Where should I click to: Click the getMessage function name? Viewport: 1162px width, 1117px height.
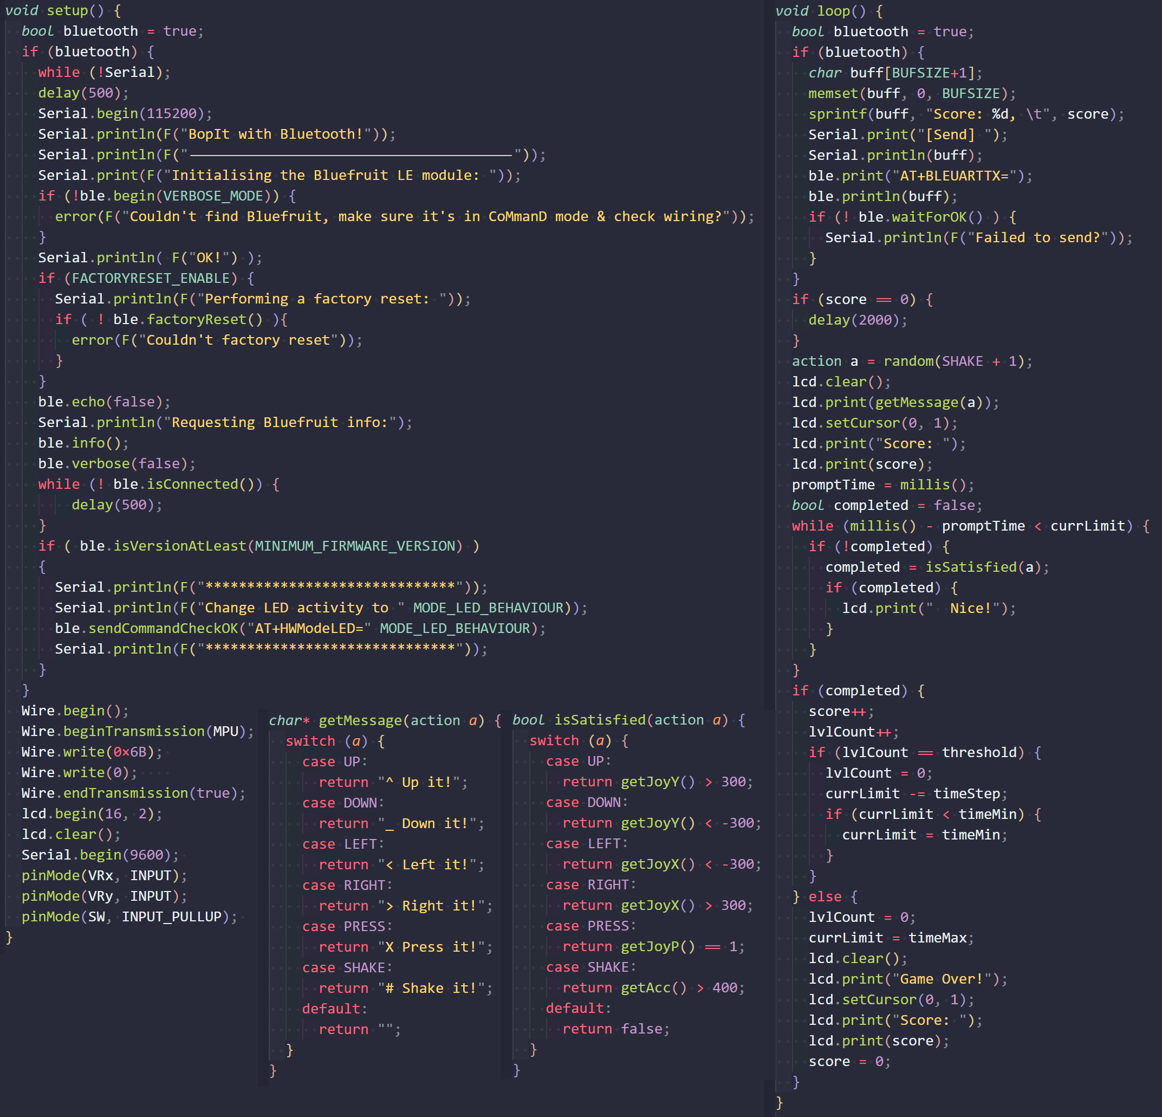tap(360, 720)
